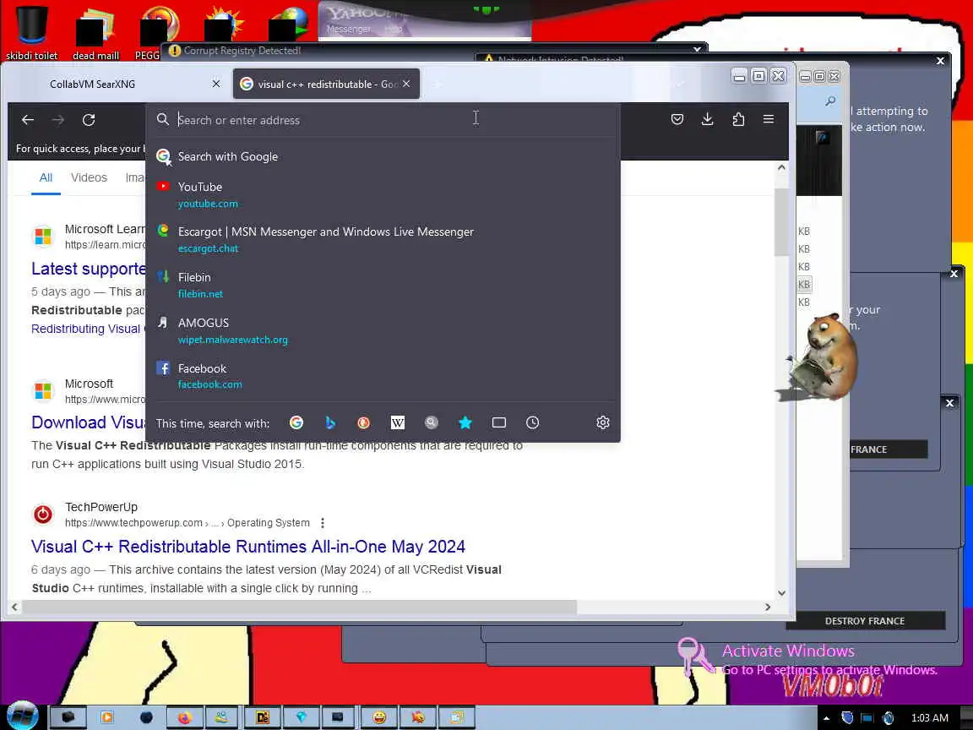Viewport: 973px width, 730px height.
Task: Pick the Filebin suggestion
Action: pyautogui.click(x=383, y=285)
